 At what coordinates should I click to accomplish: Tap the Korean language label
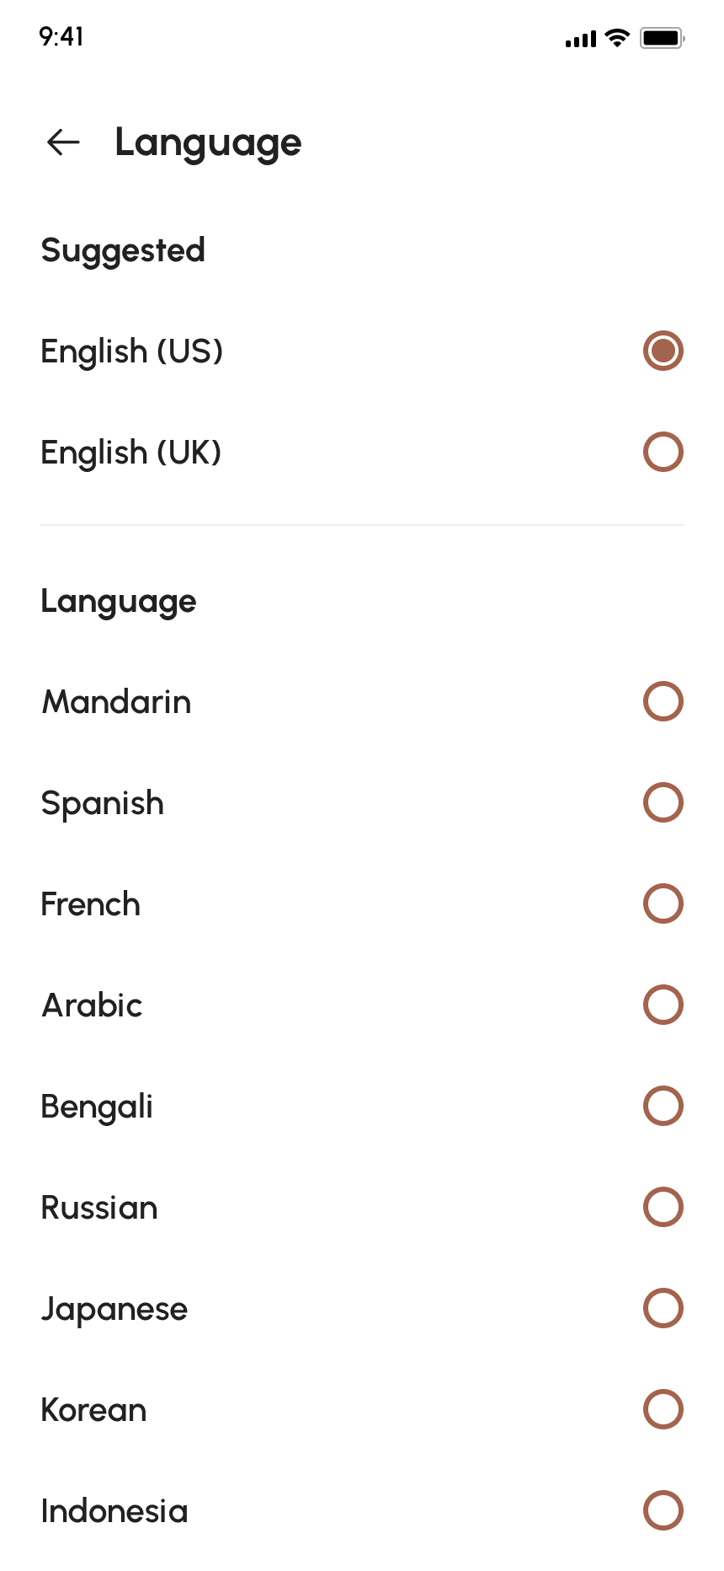point(94,1410)
